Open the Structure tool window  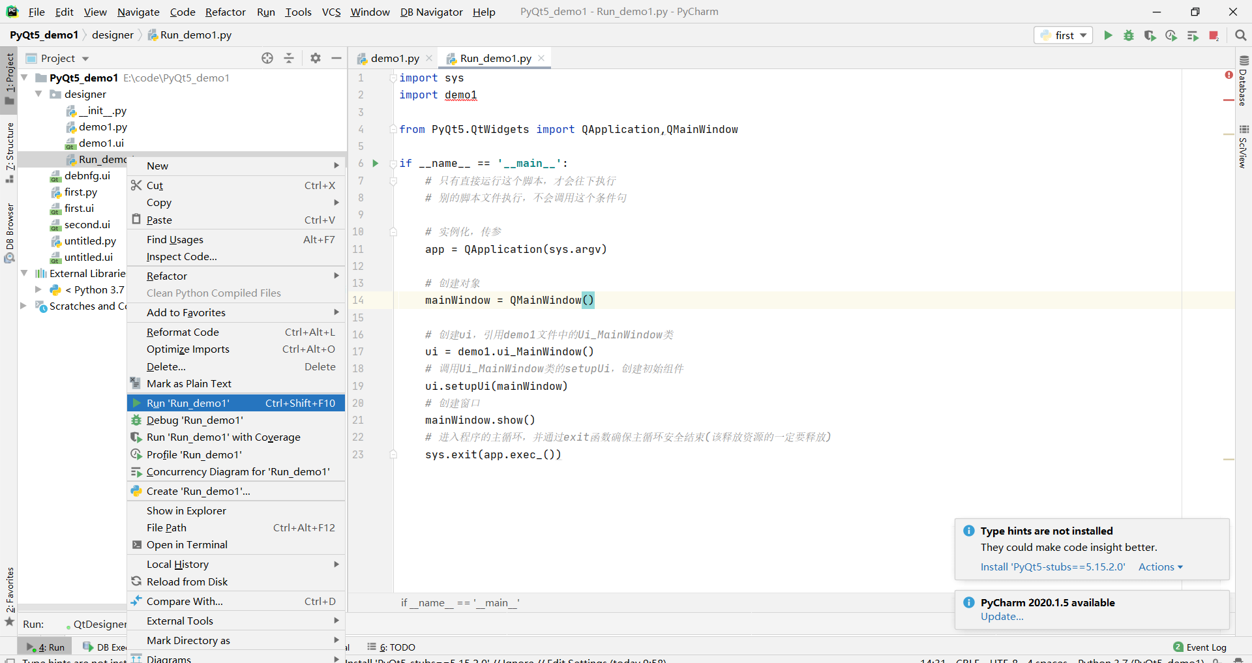[x=9, y=151]
